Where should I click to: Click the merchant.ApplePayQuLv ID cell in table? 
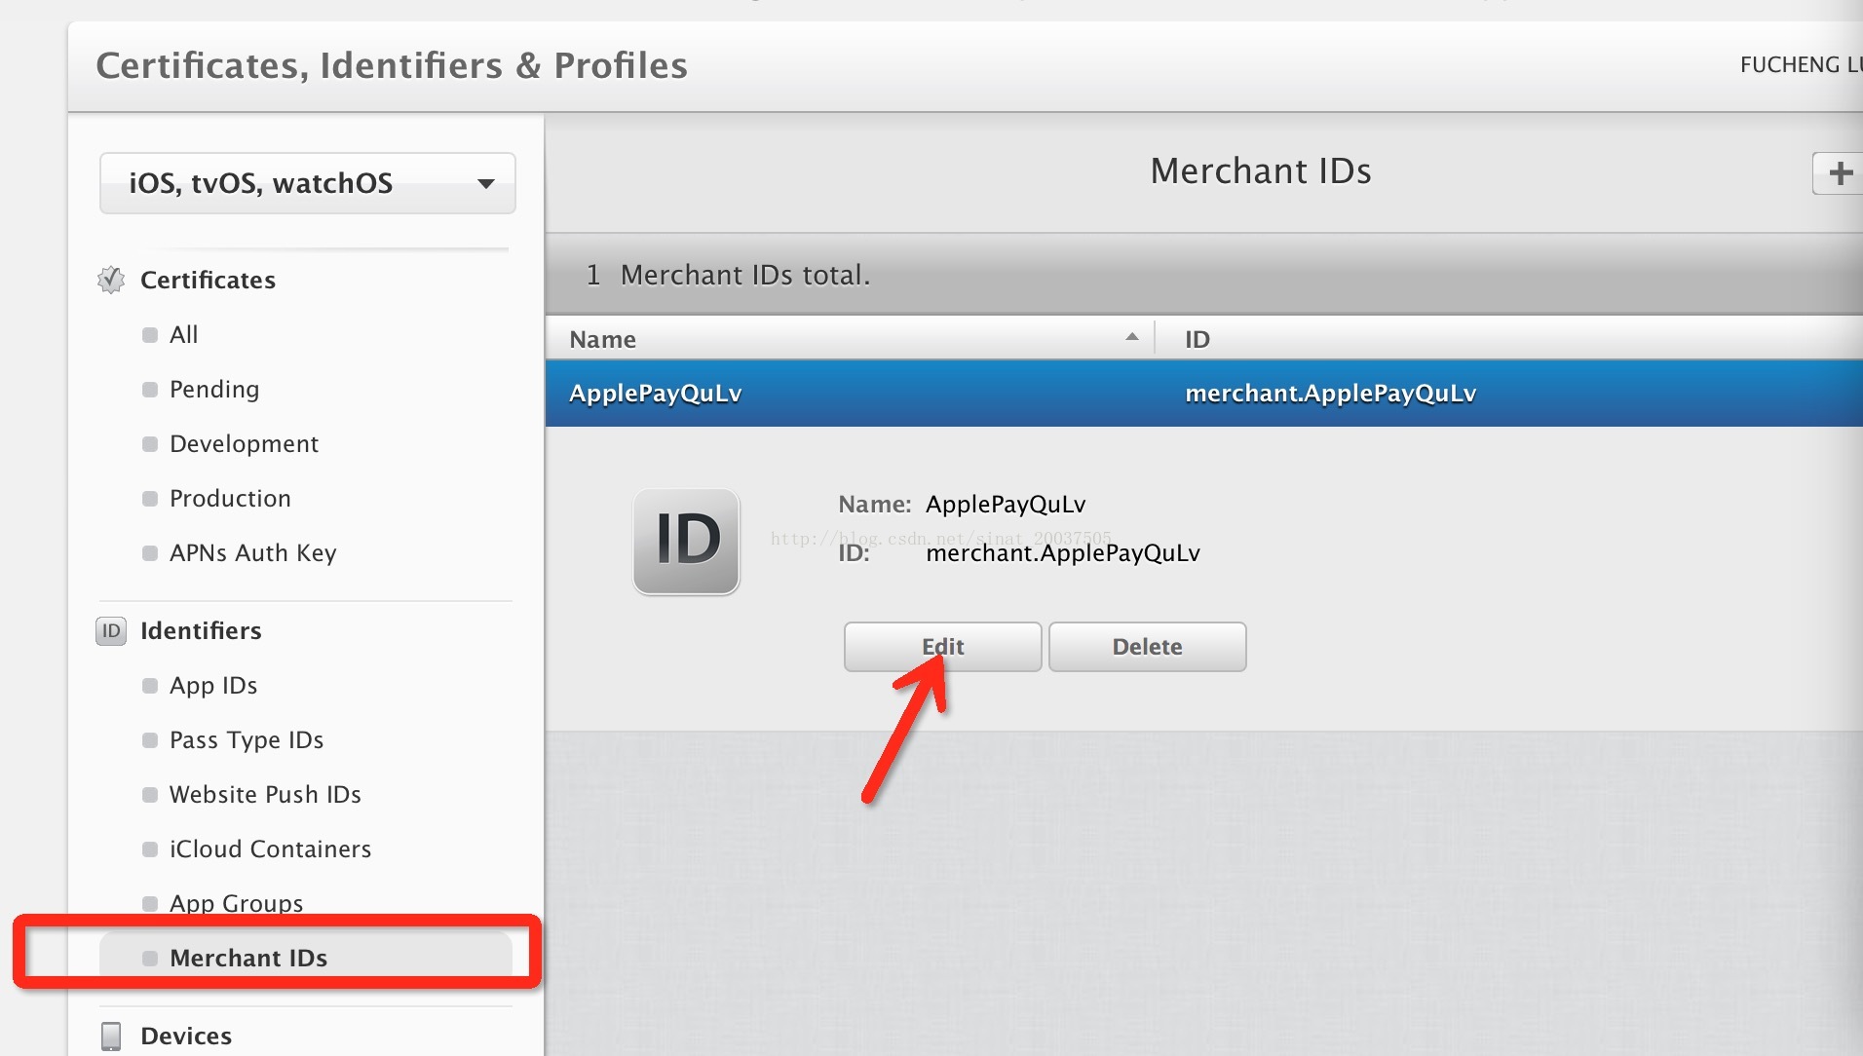(x=1330, y=394)
